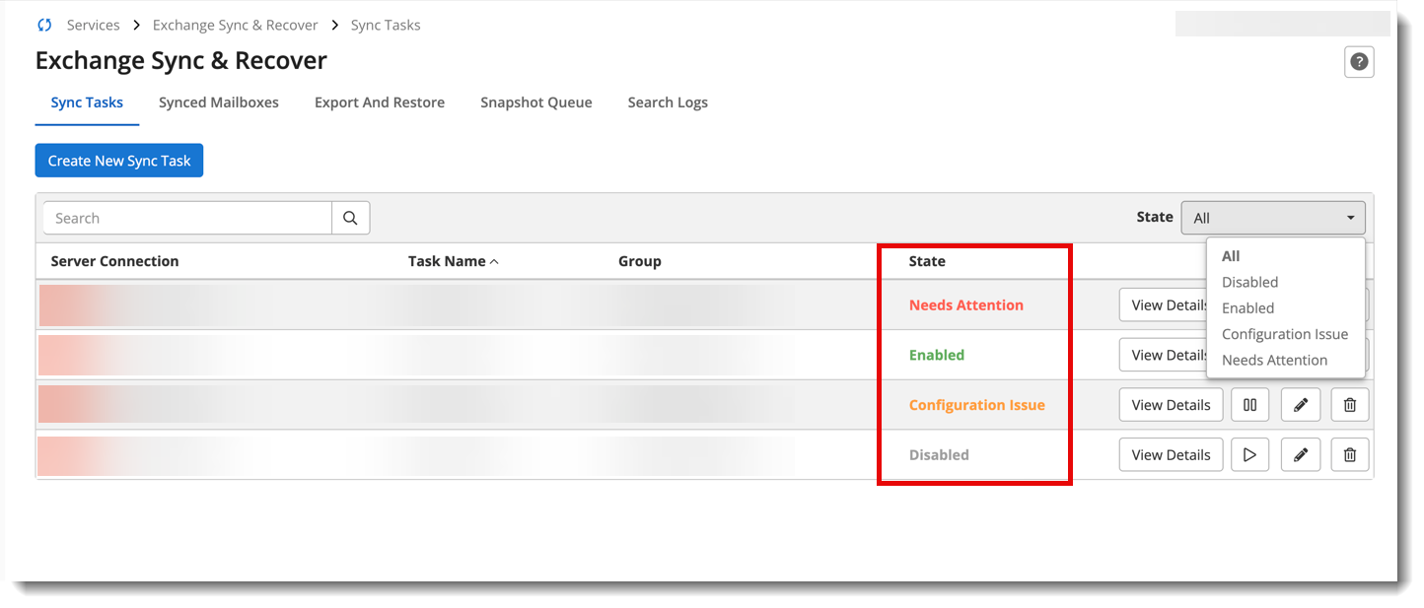This screenshot has height=608, width=1424.
Task: Click Create New Sync Task button
Action: (118, 161)
